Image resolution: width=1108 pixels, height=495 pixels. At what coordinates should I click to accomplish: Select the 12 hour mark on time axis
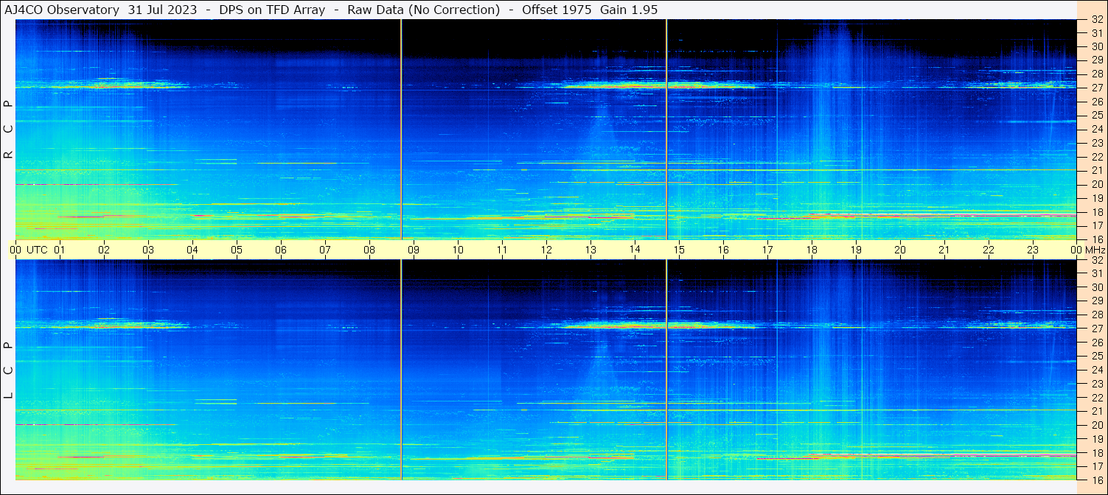pyautogui.click(x=546, y=250)
